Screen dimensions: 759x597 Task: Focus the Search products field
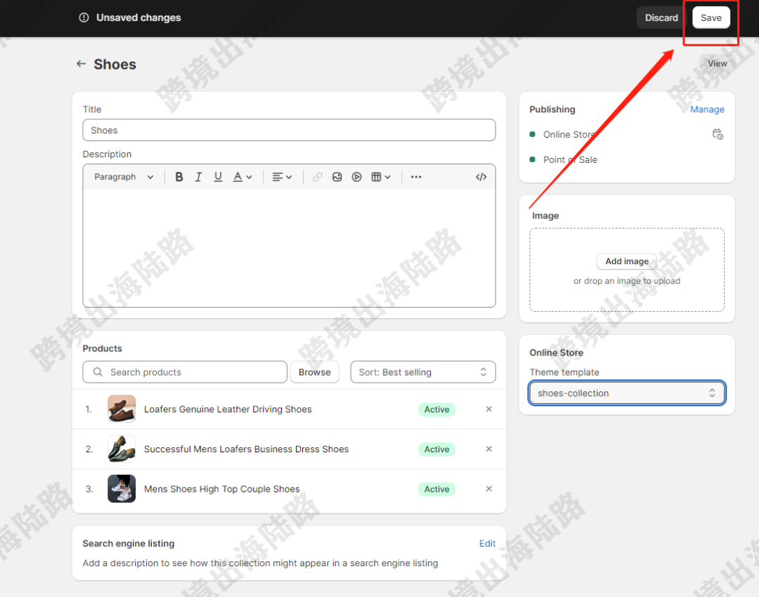(x=185, y=372)
